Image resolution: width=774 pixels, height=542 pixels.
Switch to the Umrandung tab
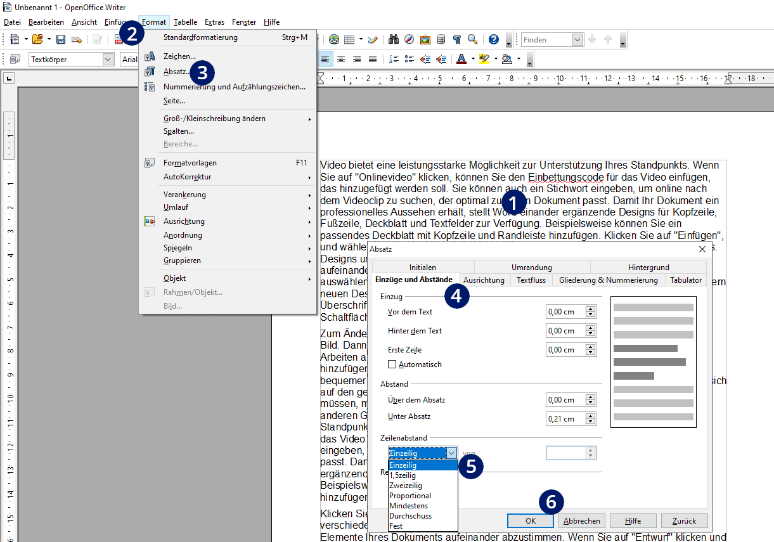532,268
